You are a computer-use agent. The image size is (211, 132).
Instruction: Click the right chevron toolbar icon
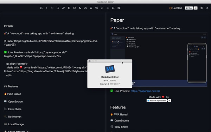[x=47, y=8]
